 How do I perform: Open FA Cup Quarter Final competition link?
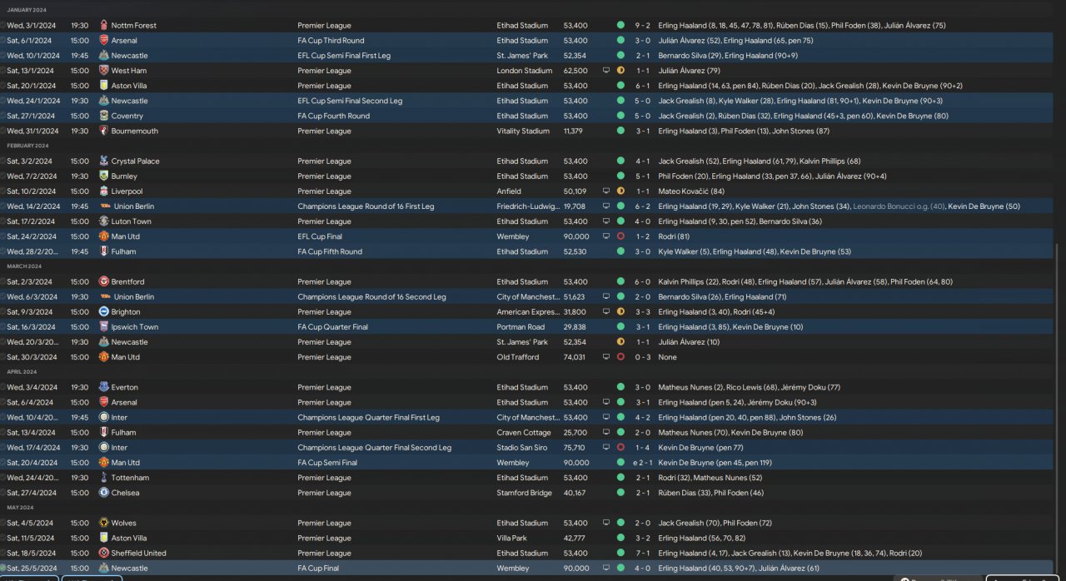pos(332,327)
